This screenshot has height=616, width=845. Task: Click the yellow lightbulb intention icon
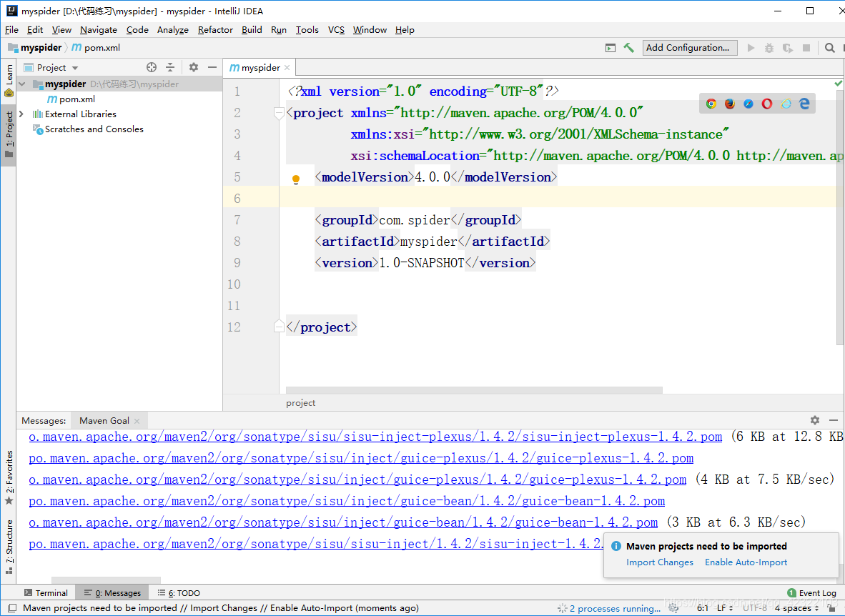[296, 179]
